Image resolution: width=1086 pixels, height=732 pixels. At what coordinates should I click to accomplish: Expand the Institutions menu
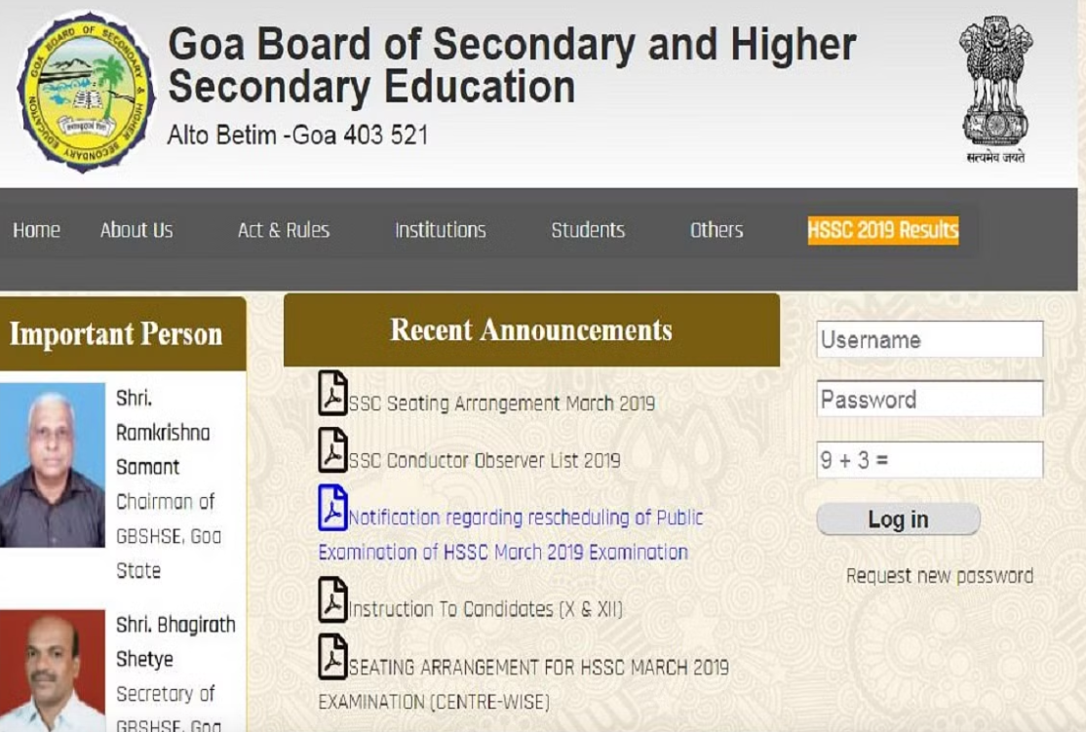pos(440,230)
